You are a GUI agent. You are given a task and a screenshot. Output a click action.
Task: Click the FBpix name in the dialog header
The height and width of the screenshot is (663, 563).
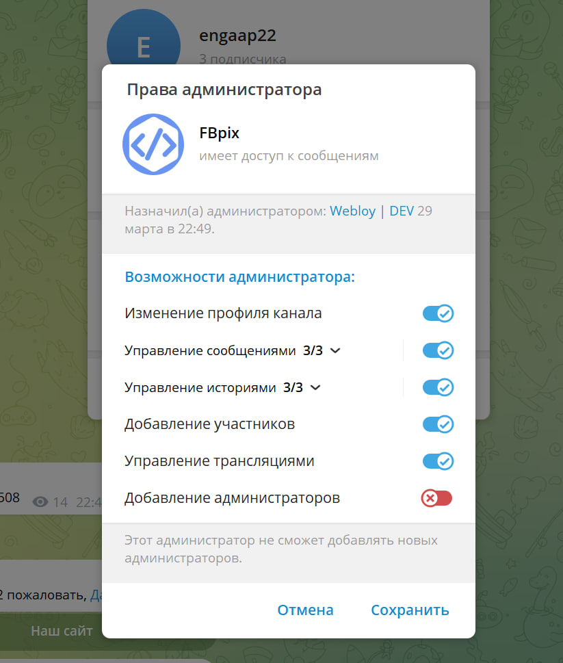[219, 133]
